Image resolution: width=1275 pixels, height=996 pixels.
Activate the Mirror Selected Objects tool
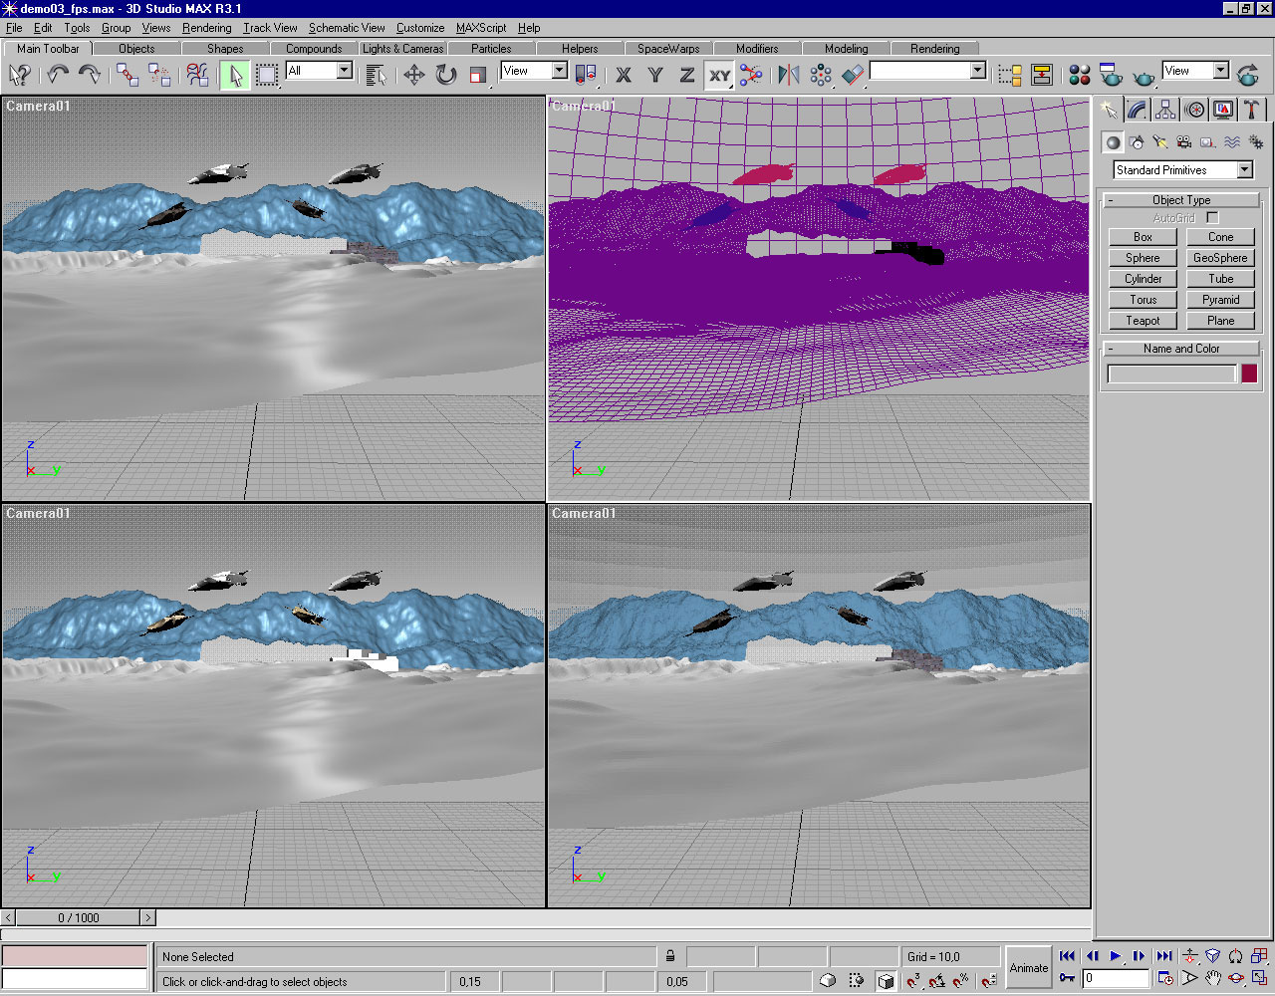(789, 75)
